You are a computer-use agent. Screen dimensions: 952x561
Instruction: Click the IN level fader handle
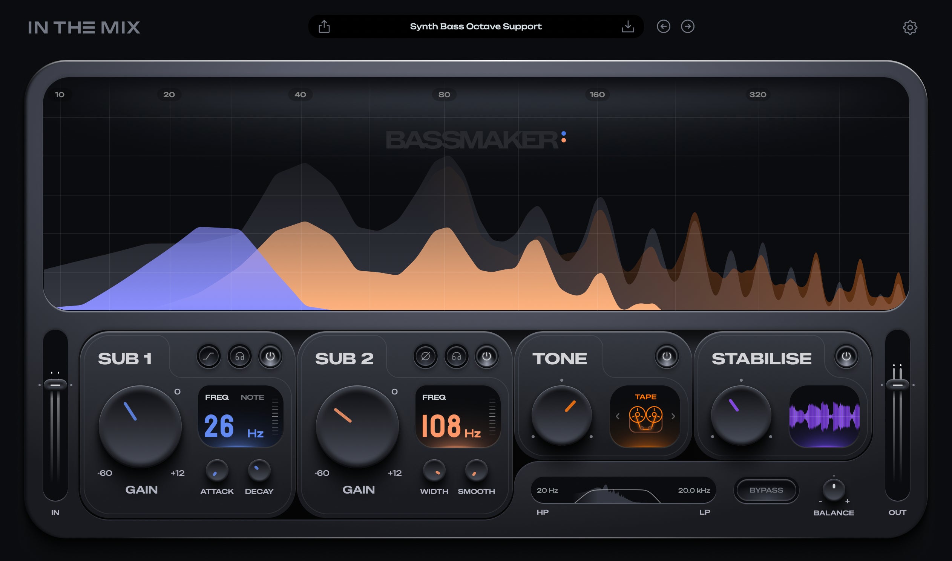[x=55, y=385]
